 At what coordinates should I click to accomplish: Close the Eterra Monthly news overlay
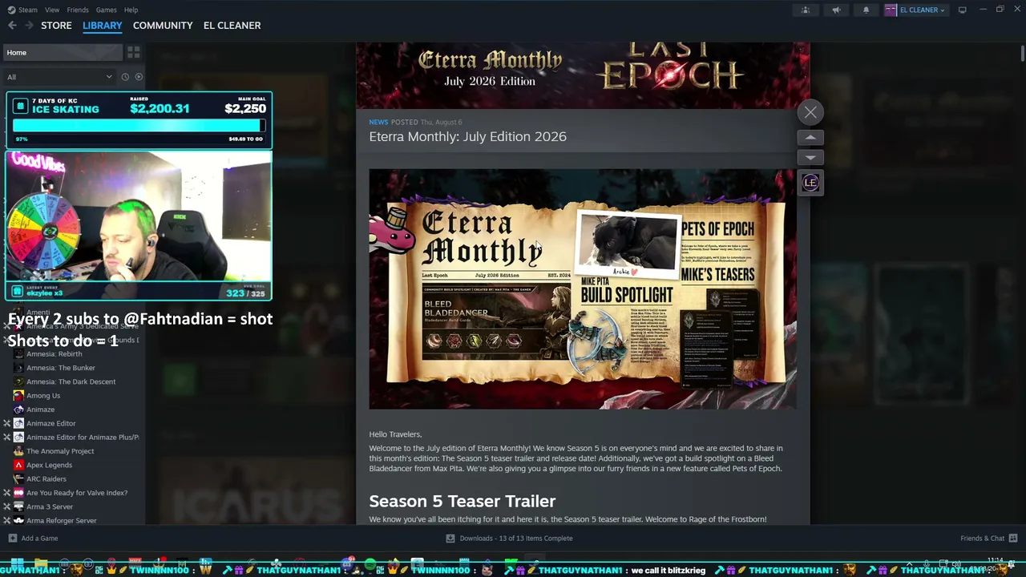pos(810,112)
